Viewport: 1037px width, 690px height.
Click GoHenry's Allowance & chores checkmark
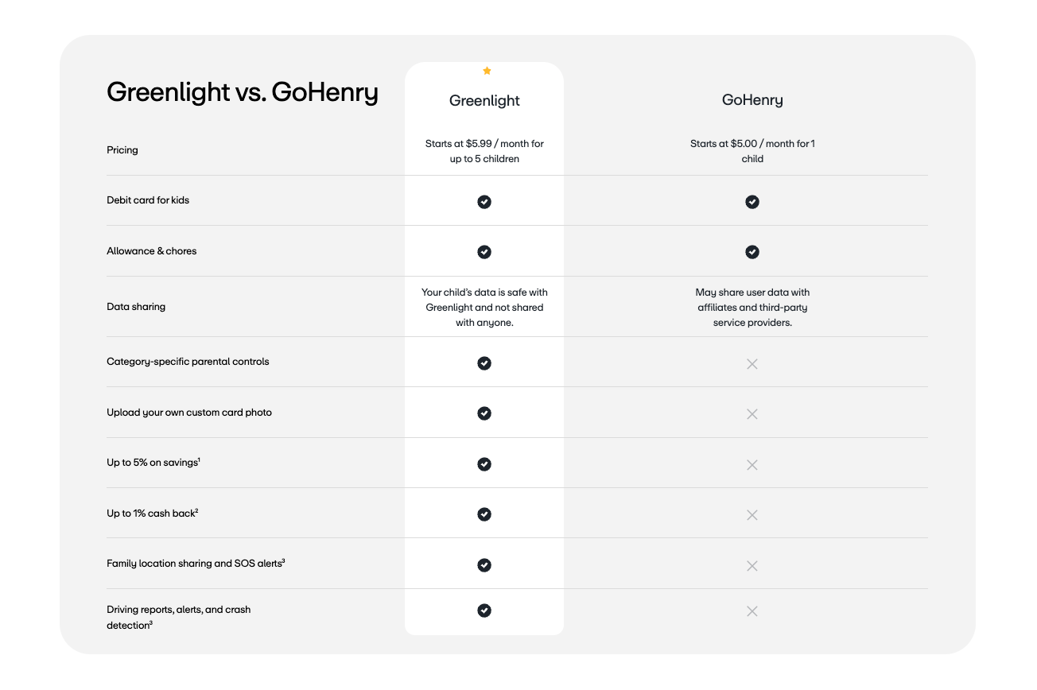[752, 252]
